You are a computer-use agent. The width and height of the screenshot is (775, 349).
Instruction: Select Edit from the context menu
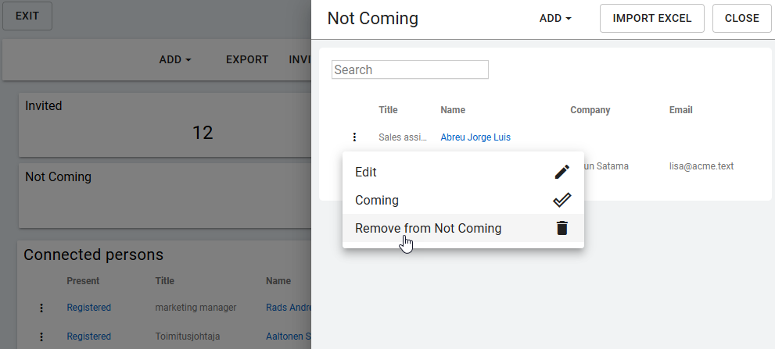(366, 172)
